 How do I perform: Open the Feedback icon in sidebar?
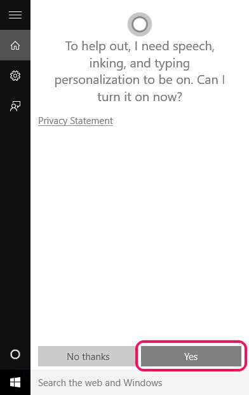pos(15,106)
